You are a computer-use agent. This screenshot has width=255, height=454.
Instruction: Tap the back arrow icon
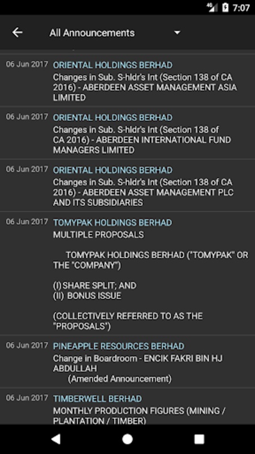(18, 32)
